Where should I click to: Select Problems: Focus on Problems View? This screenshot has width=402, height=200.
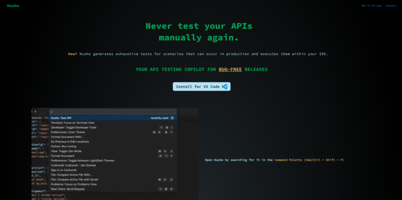(x=113, y=184)
